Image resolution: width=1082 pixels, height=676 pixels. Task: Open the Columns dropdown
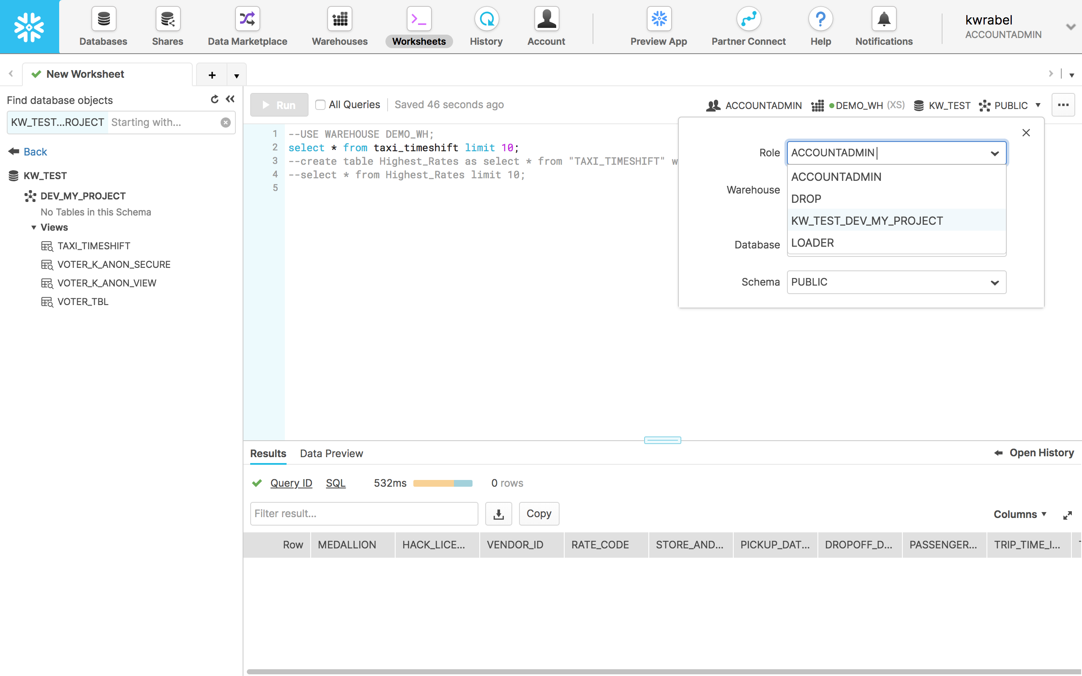(1020, 514)
